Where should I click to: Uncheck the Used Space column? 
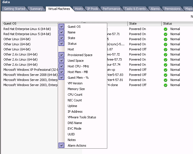click(61, 61)
